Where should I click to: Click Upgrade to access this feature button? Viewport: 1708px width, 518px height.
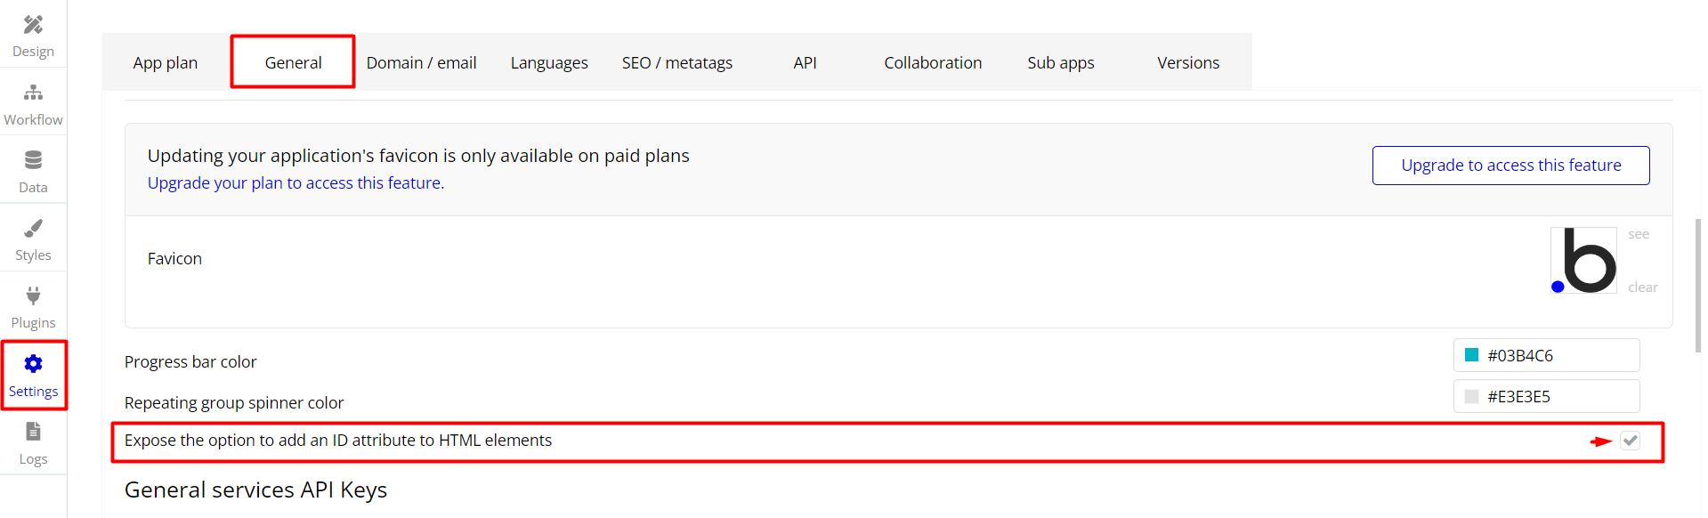(1510, 166)
